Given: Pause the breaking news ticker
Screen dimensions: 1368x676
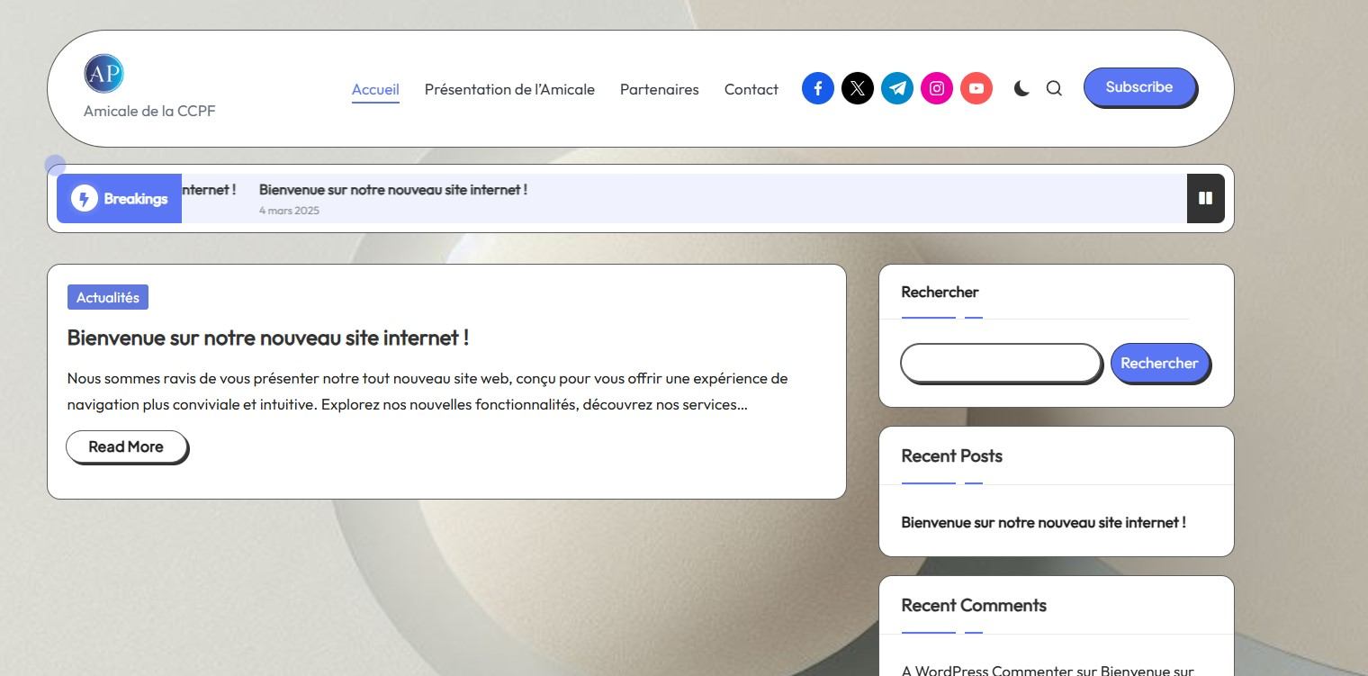Looking at the screenshot, I should (1205, 198).
